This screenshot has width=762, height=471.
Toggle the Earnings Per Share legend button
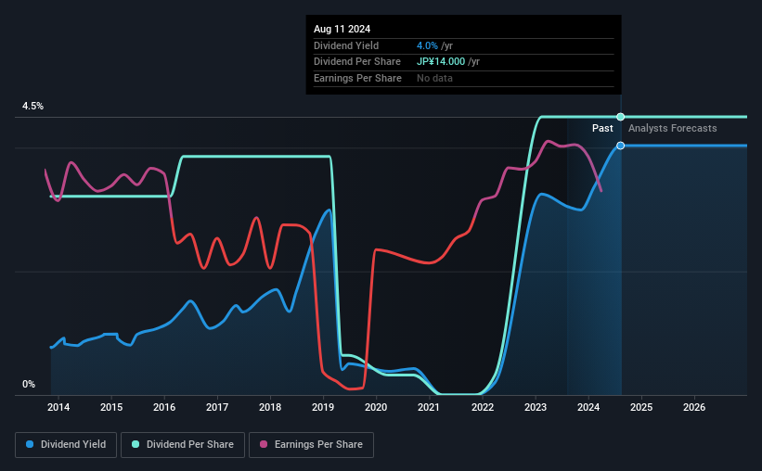[x=311, y=445]
